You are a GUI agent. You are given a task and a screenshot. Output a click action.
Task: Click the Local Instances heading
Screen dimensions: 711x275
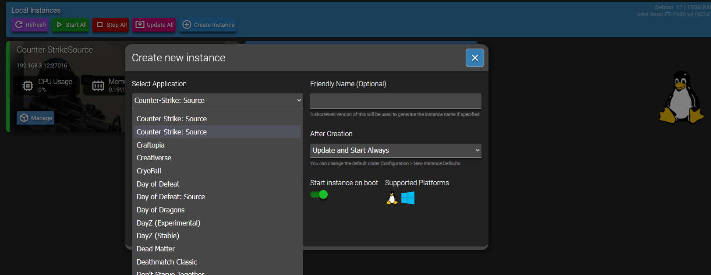point(36,10)
